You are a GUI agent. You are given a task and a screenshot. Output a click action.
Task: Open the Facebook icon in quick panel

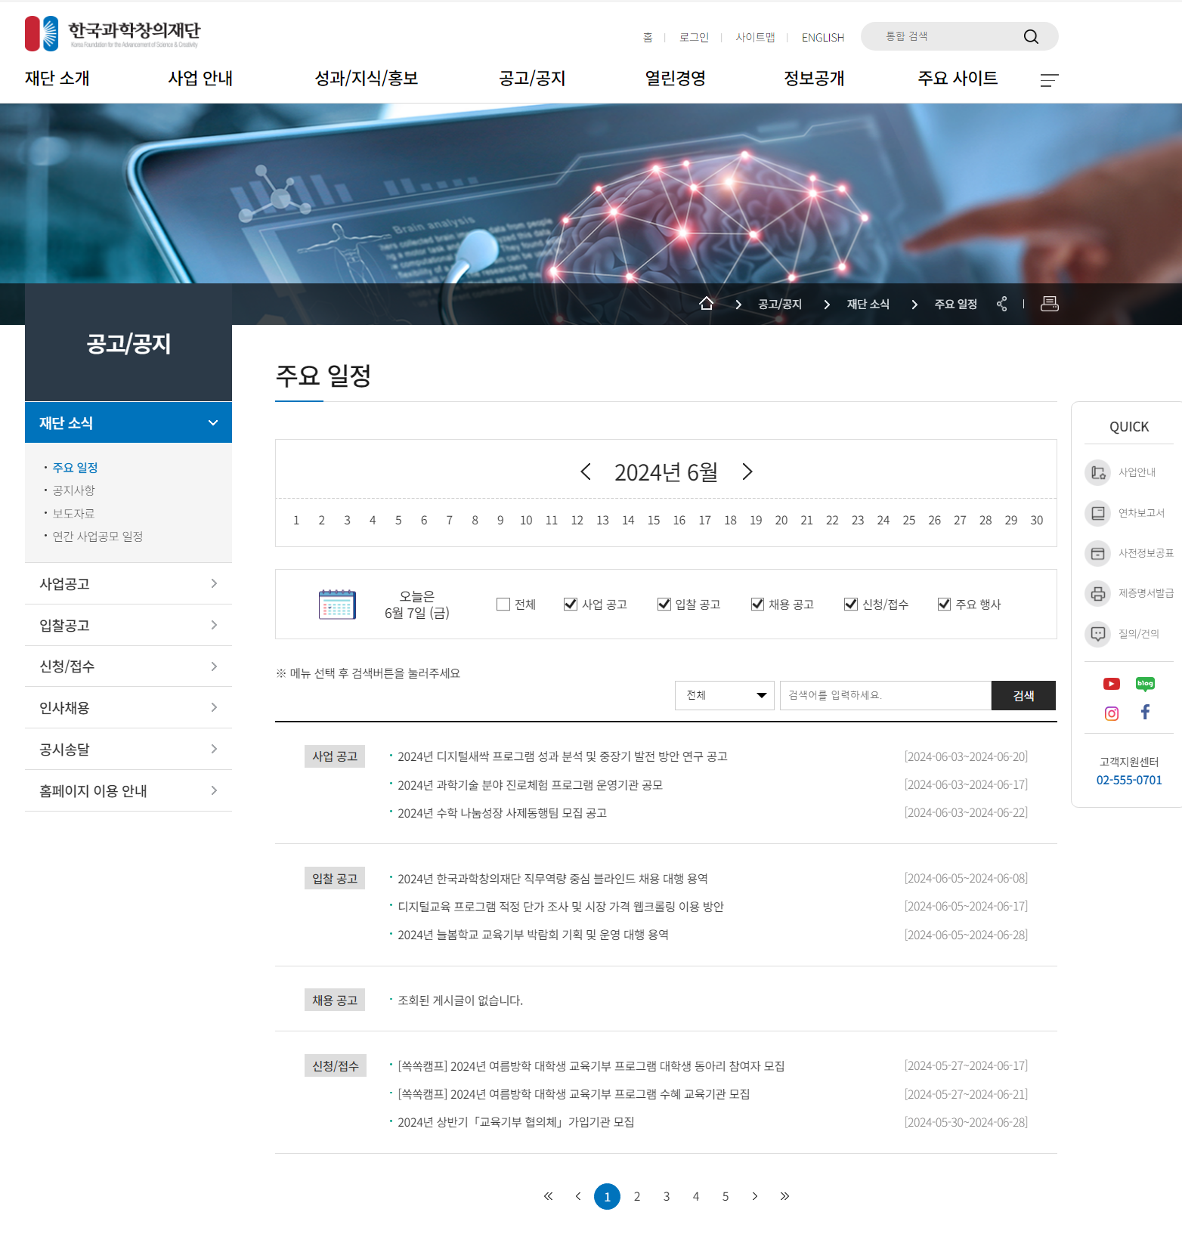(x=1145, y=712)
